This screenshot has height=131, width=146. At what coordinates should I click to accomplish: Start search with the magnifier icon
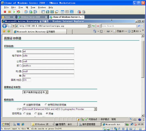pyautogui.click(x=139, y=26)
